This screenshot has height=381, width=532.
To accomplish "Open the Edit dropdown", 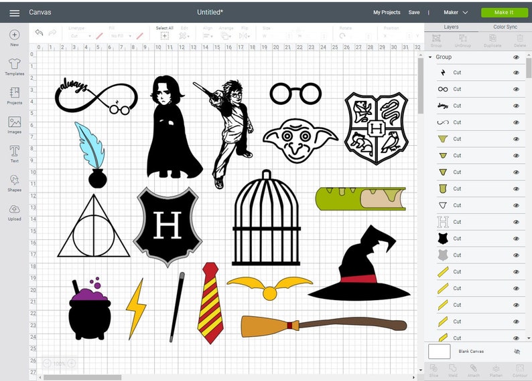I will click(184, 35).
